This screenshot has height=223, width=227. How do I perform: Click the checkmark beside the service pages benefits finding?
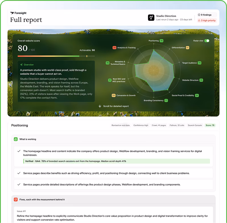[x=19, y=173]
